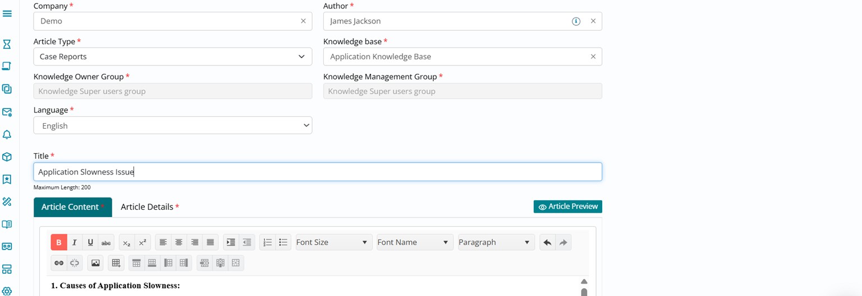
Task: Switch to the Article Details tab
Action: click(x=150, y=207)
